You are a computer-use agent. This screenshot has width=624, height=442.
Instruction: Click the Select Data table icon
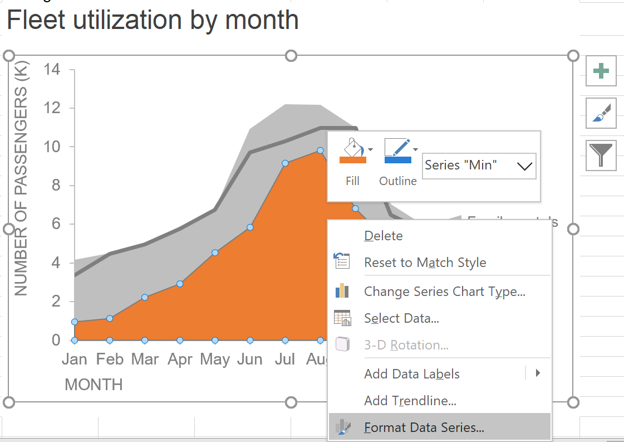343,318
